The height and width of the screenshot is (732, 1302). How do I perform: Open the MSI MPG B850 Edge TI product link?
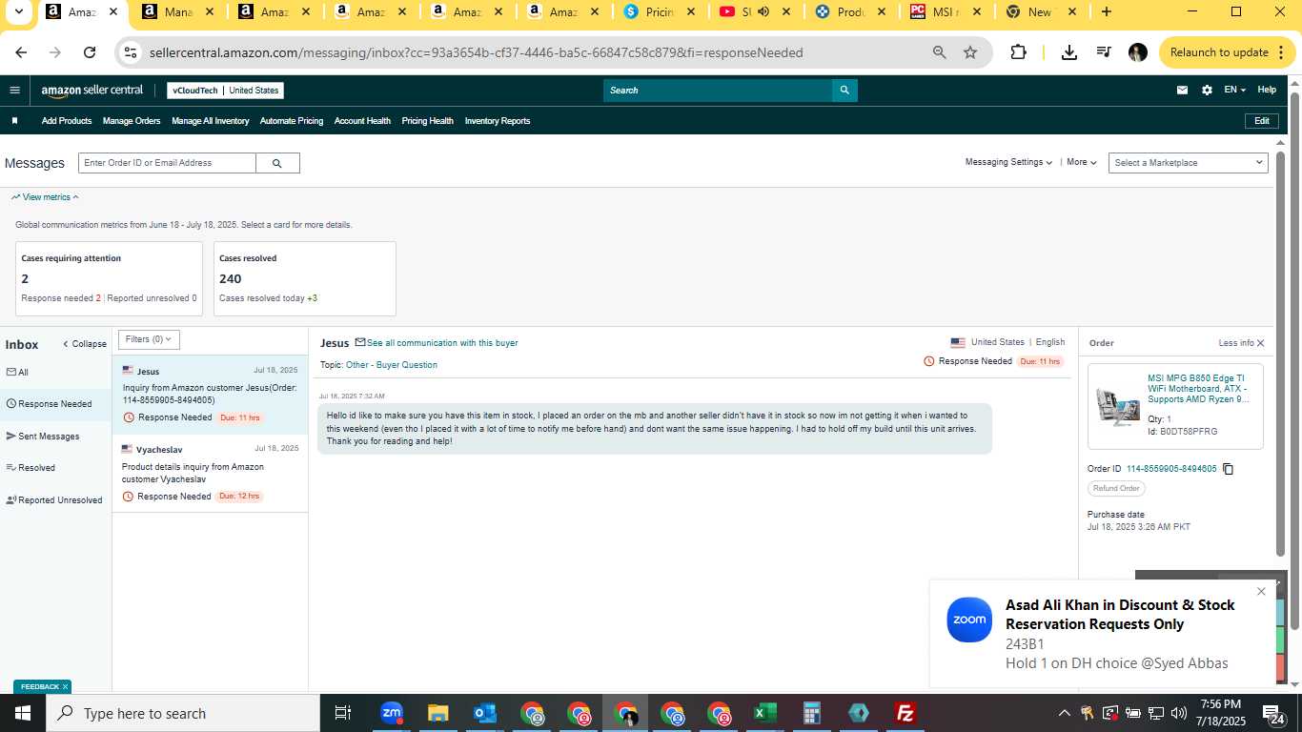(1198, 389)
